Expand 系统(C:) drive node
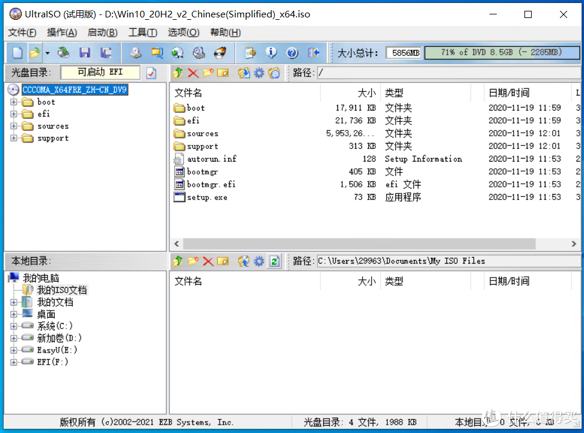 click(x=14, y=326)
